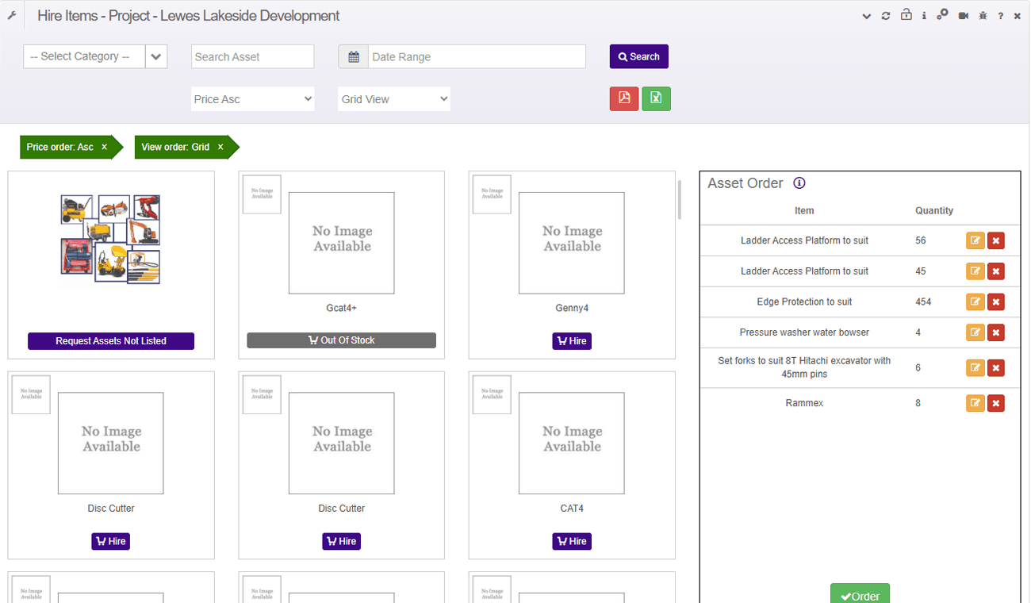This screenshot has width=1031, height=603.
Task: Export the list as PDF
Action: 624,98
